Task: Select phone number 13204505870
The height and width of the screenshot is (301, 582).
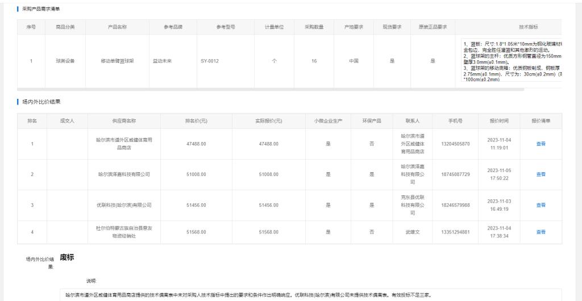Action: (456, 144)
